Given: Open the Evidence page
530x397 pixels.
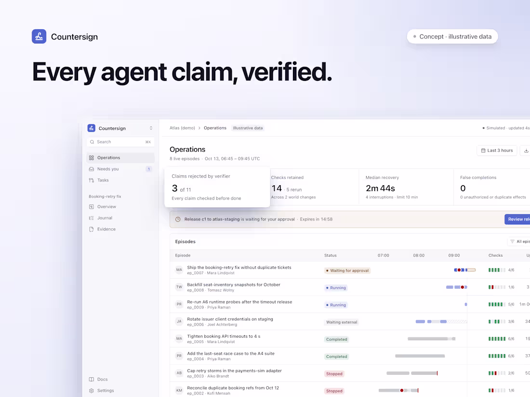Looking at the screenshot, I should 120,229.
